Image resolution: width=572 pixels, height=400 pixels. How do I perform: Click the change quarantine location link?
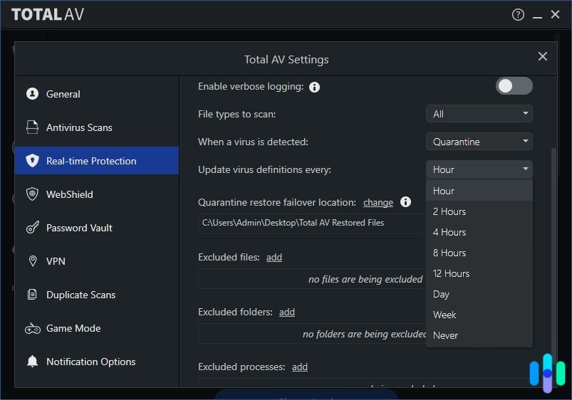coord(378,203)
